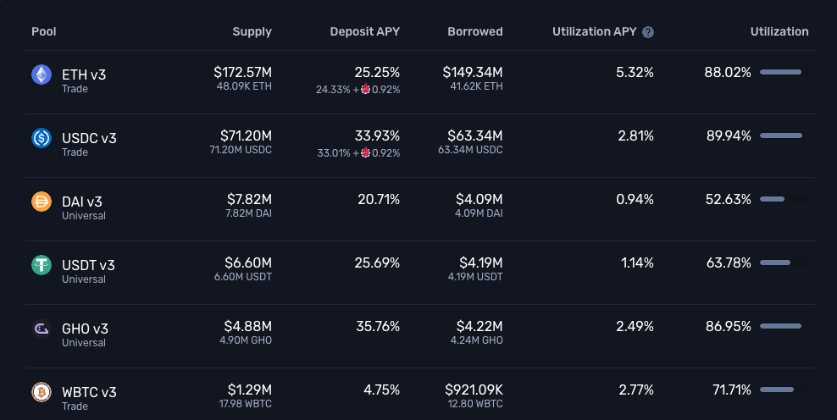Click the DAI v3 pool coin icon
The width and height of the screenshot is (837, 420).
(x=42, y=202)
